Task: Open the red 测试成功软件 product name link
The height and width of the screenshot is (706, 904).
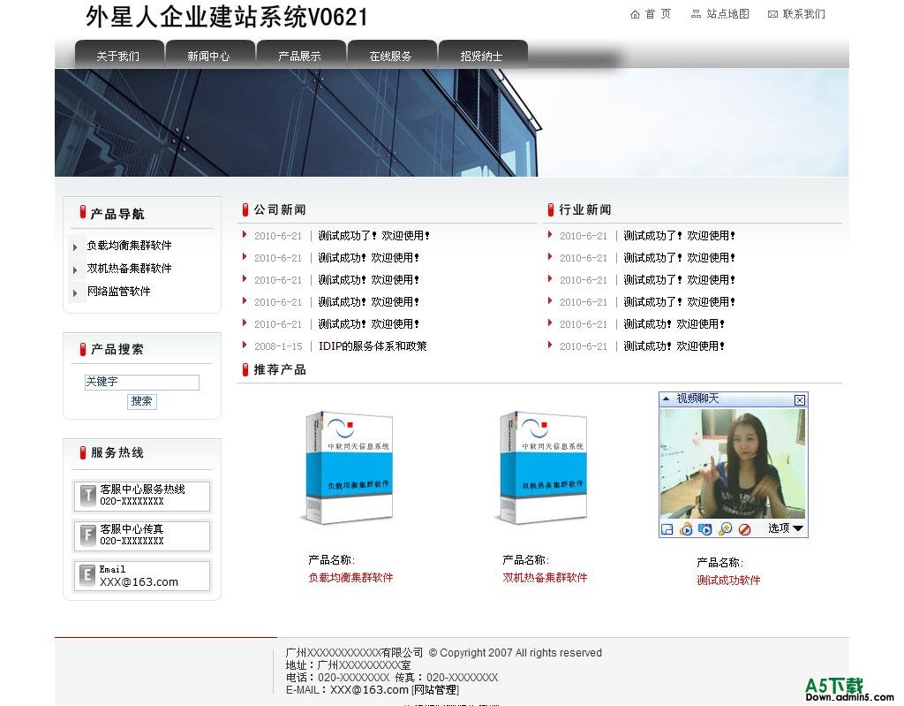Action: tap(728, 581)
